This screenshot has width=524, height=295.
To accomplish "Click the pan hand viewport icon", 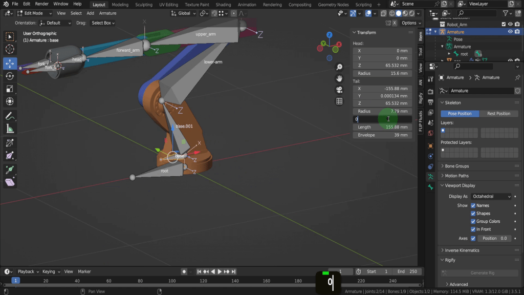I will 339,78.
